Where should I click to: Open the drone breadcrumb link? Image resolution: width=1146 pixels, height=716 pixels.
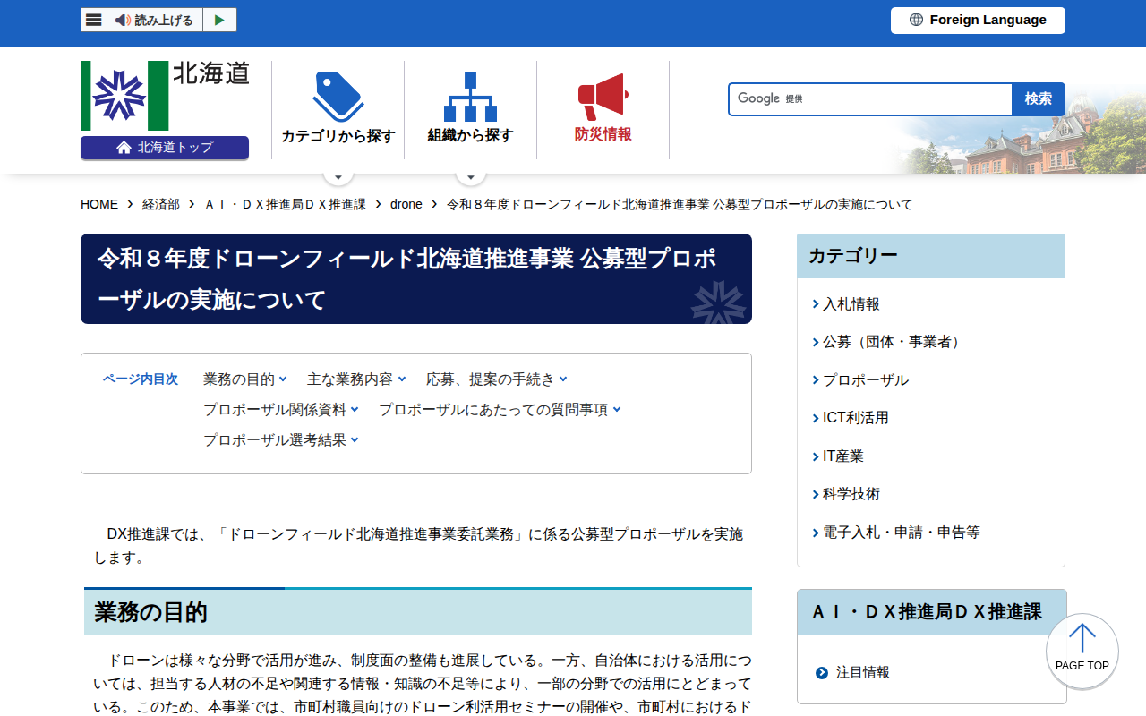pos(406,204)
